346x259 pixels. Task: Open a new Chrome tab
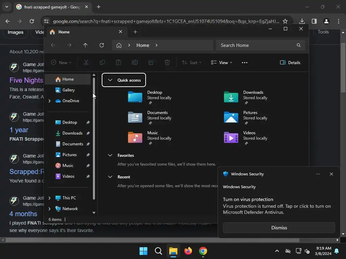tap(99, 7)
